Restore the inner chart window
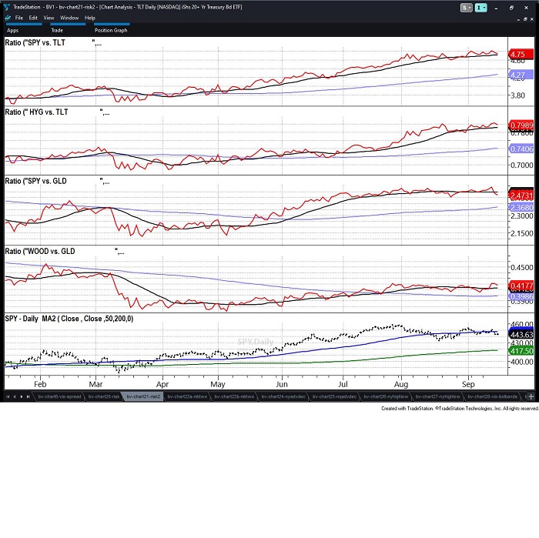 coord(525,19)
